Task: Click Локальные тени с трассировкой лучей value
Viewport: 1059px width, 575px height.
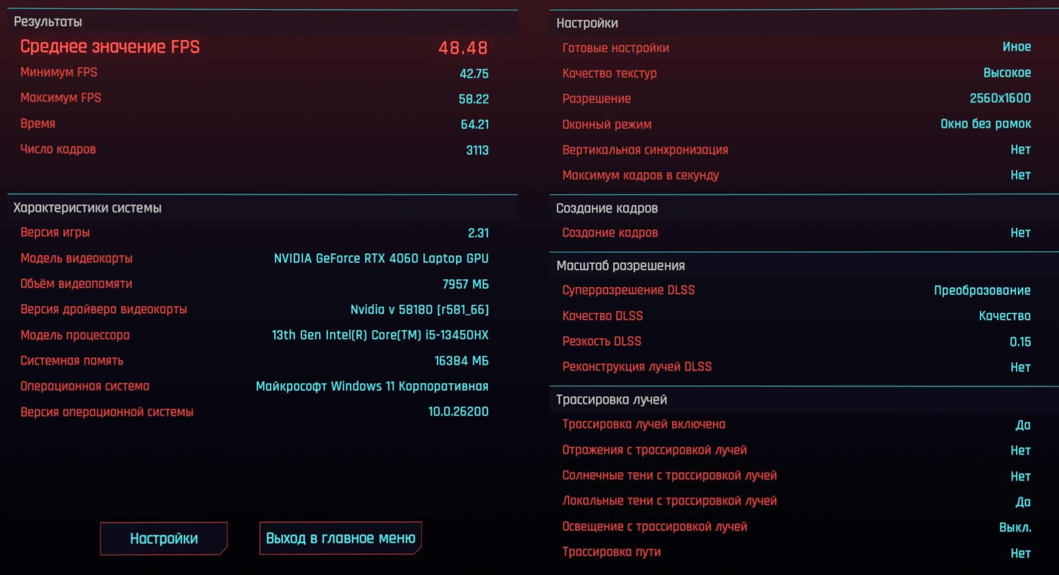Action: click(x=1023, y=502)
